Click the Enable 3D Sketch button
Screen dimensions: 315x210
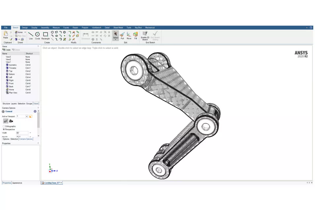pos(145,35)
